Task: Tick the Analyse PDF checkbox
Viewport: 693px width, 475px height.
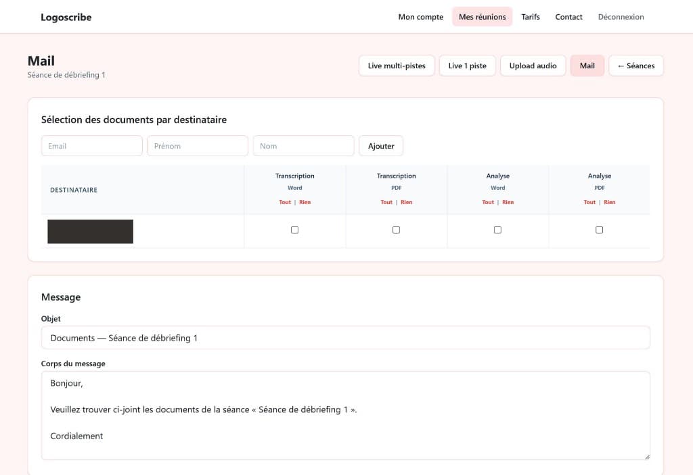Action: point(599,230)
